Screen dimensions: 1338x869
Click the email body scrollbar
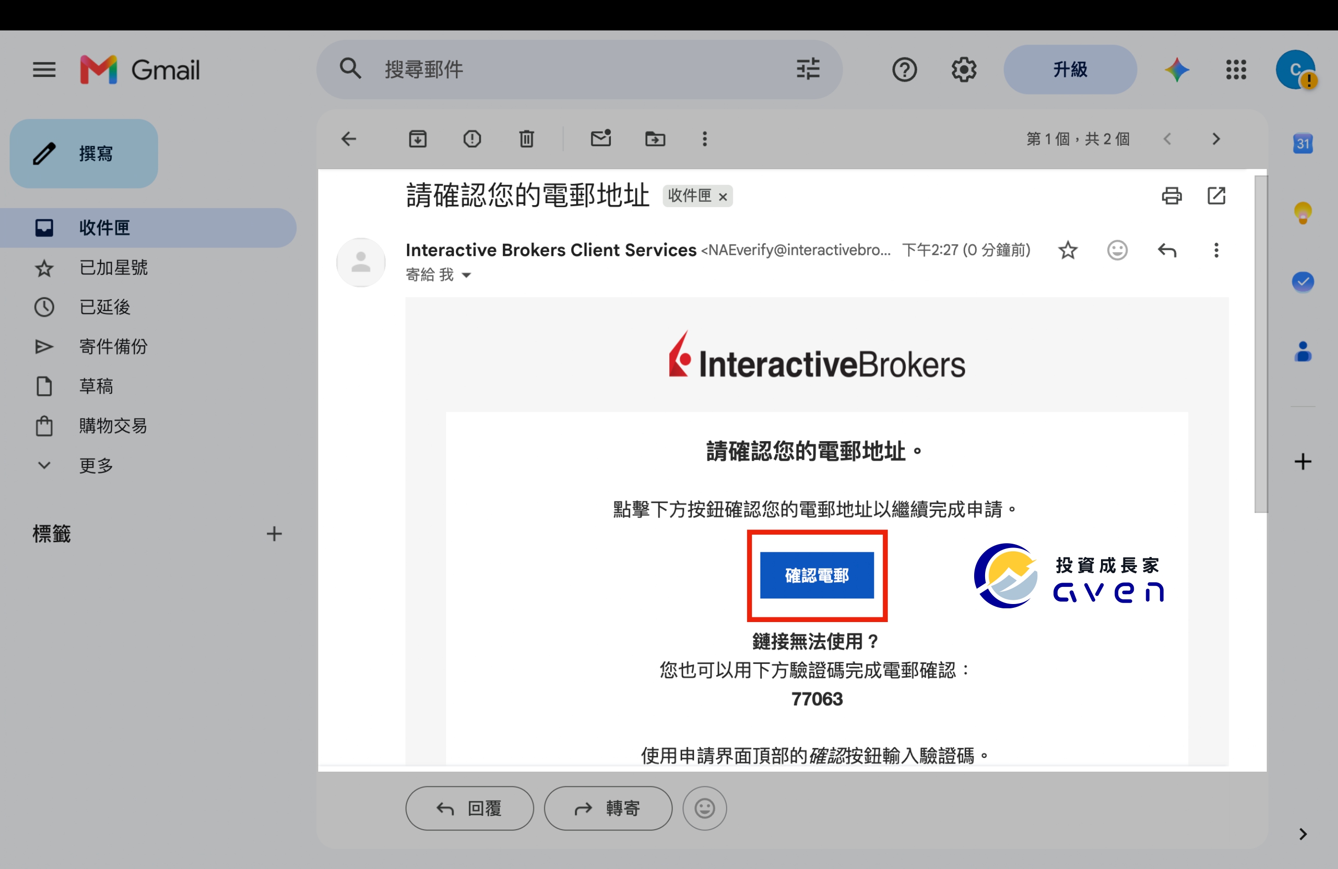1261,344
